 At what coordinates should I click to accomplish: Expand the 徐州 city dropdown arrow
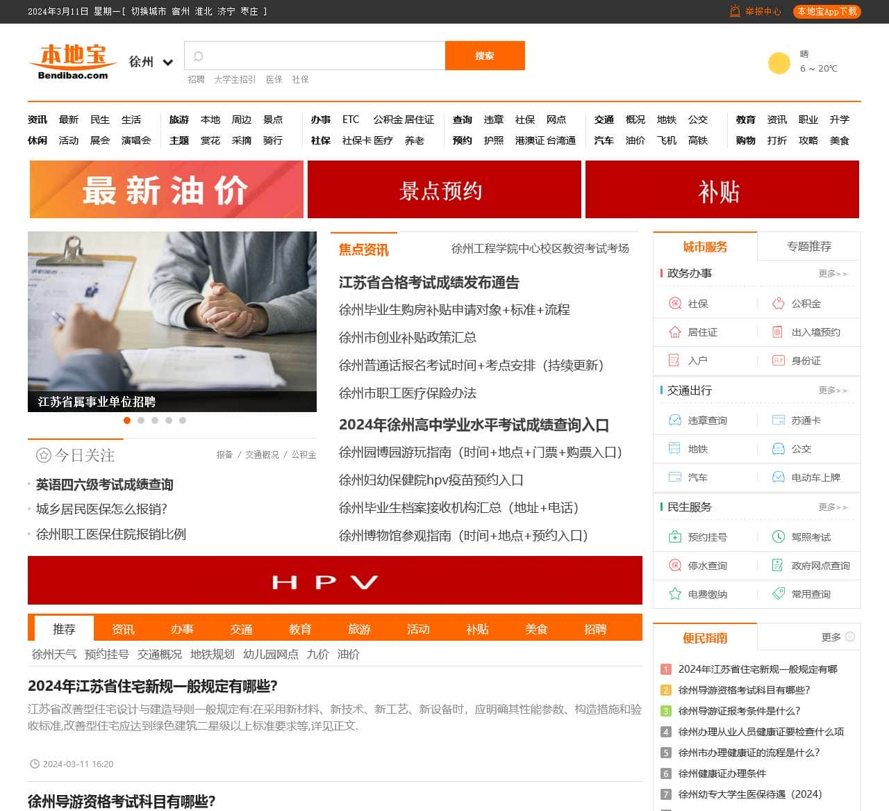pyautogui.click(x=167, y=63)
